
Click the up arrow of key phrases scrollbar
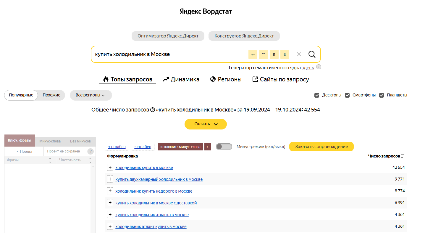[x=93, y=167]
